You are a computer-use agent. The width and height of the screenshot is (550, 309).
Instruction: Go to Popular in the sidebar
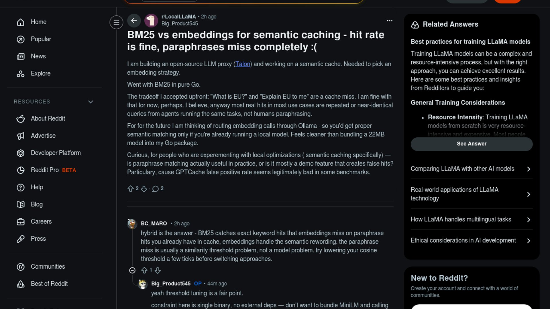click(41, 39)
